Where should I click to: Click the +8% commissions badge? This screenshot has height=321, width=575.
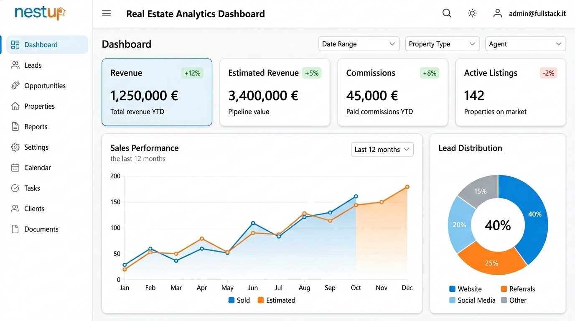click(430, 73)
